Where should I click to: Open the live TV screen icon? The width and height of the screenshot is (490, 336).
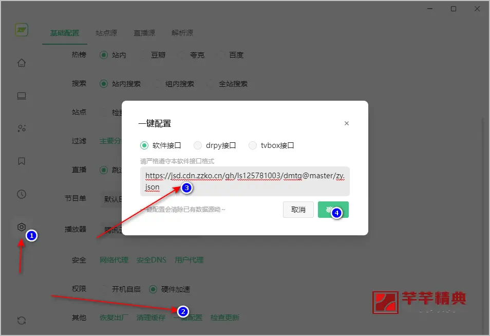[22, 96]
